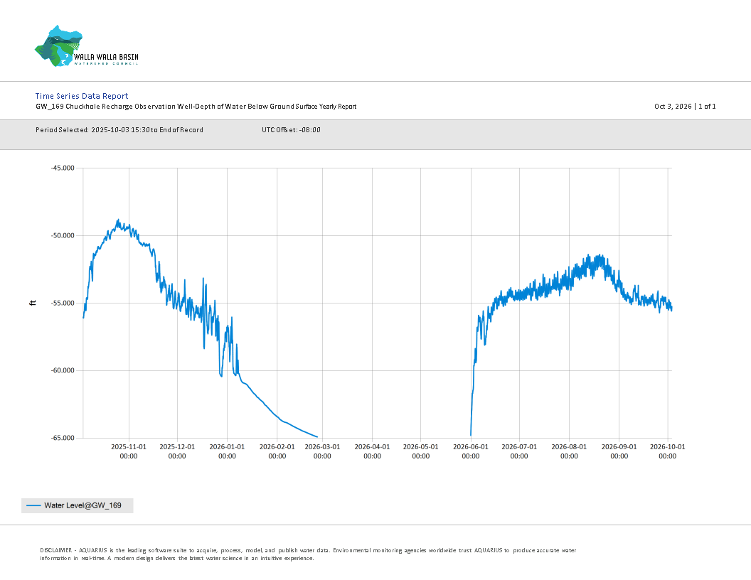751x580 pixels.
Task: Click the Water Level@GW_169 legend entry
Action: [x=77, y=505]
